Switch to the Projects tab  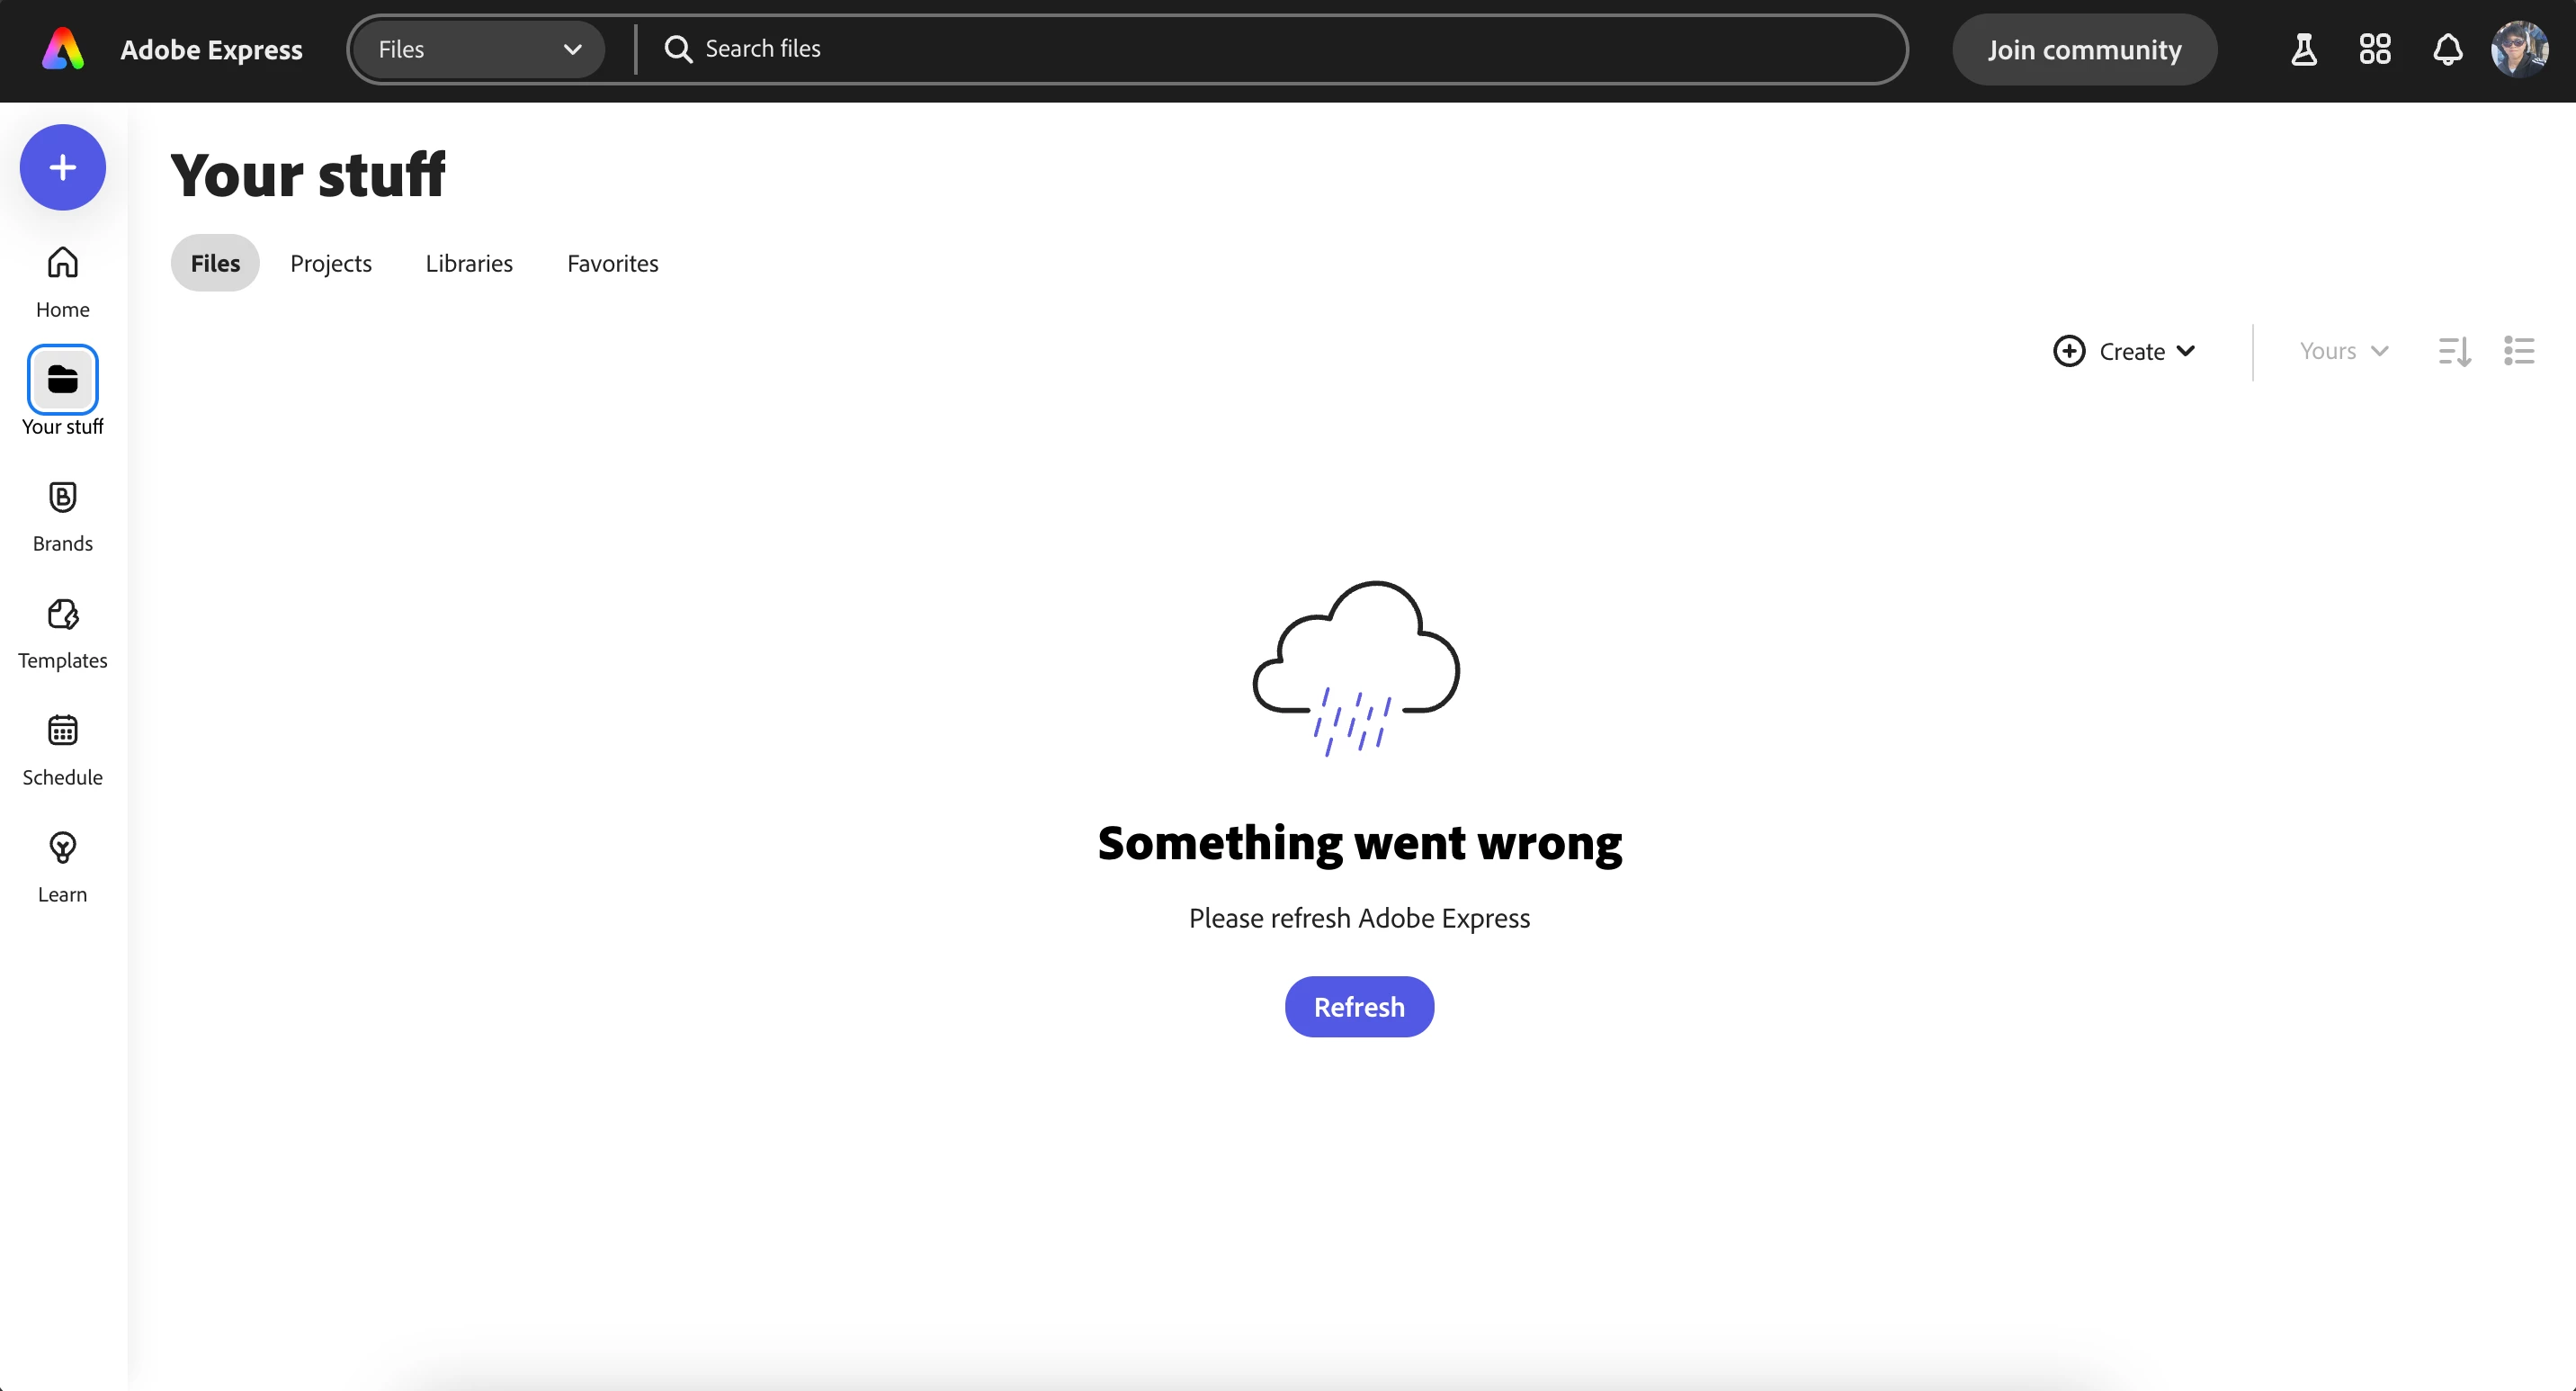click(330, 263)
